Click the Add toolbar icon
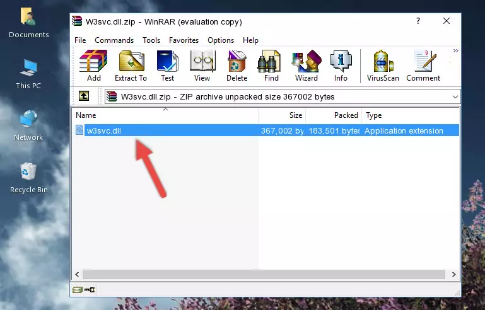Viewport: 485px width, 310px height. [x=93, y=66]
